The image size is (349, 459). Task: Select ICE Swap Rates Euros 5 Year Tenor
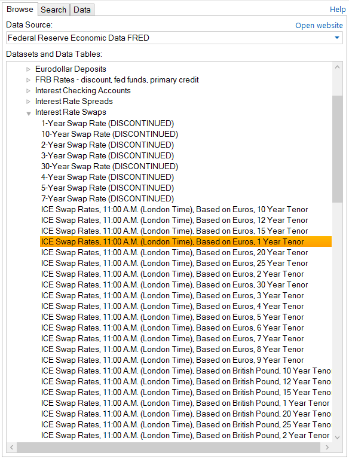(x=173, y=317)
